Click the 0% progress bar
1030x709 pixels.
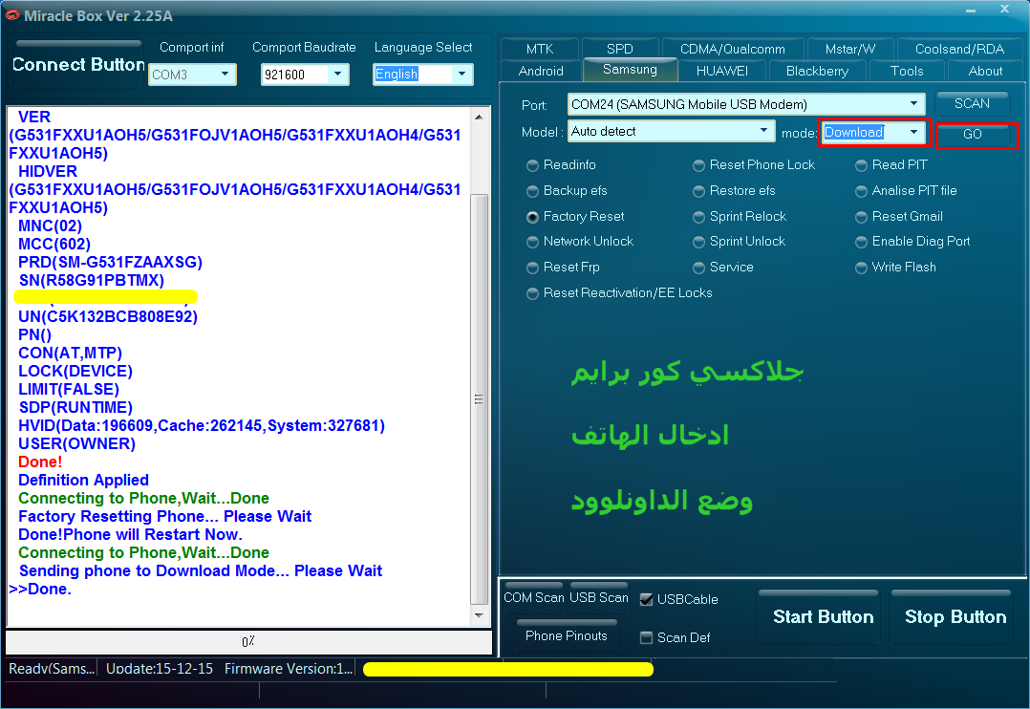click(248, 642)
